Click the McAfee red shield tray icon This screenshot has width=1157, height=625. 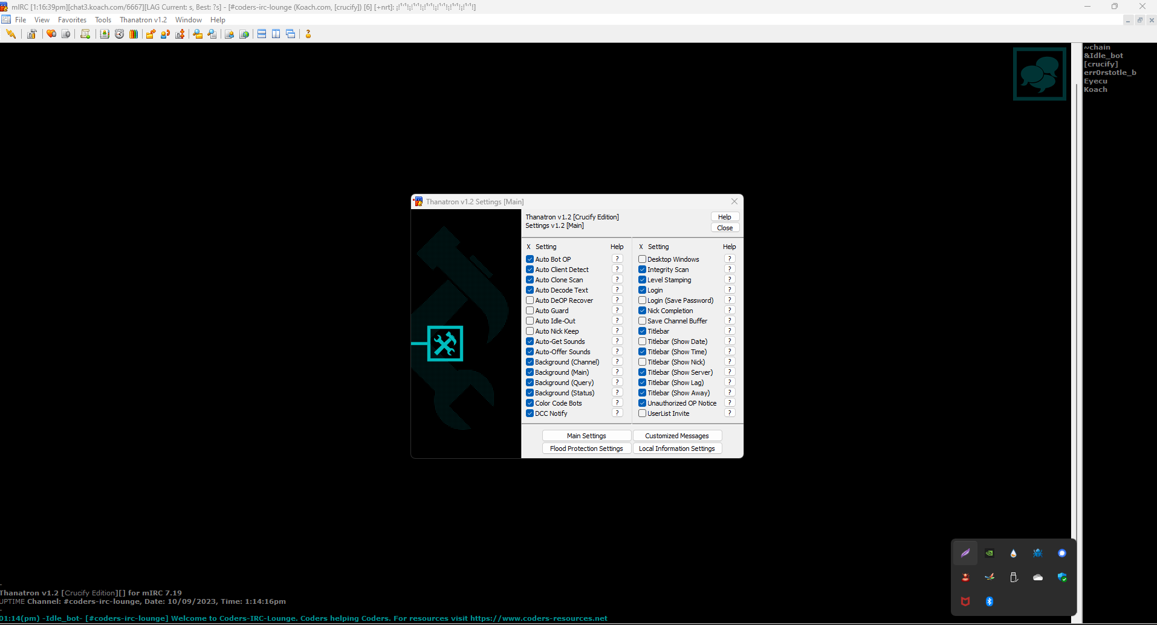[x=965, y=601]
